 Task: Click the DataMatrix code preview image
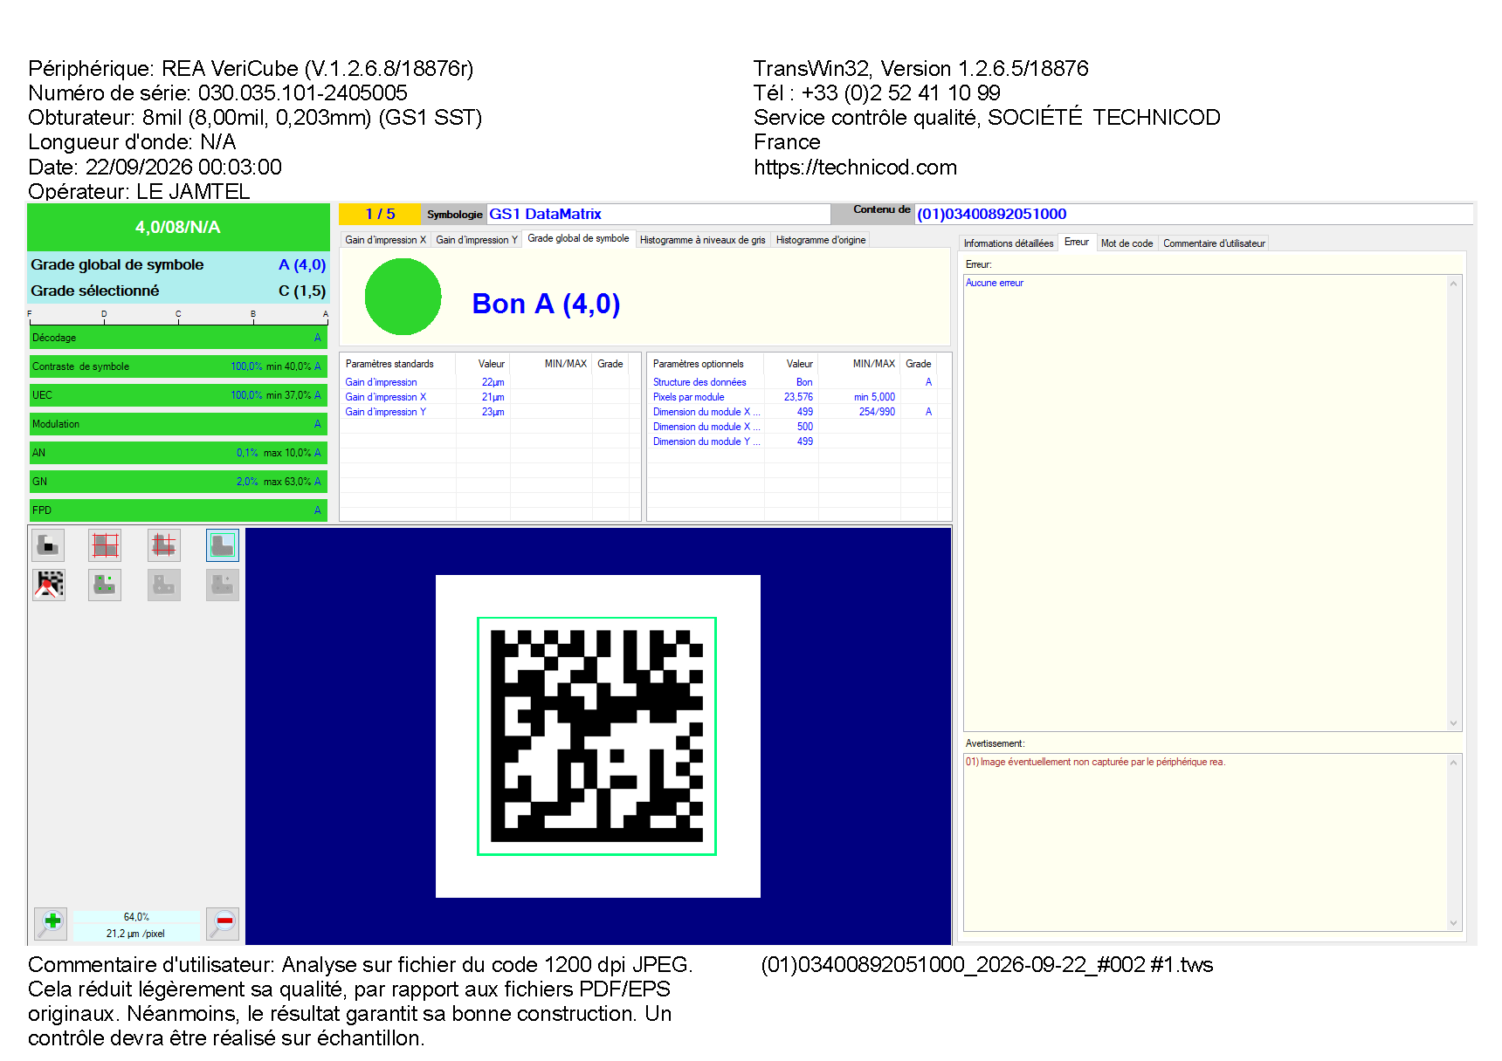coord(597,736)
